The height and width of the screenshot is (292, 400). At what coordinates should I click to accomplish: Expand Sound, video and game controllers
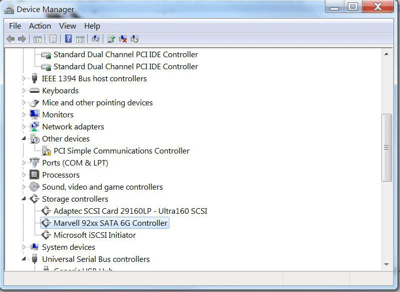24,187
